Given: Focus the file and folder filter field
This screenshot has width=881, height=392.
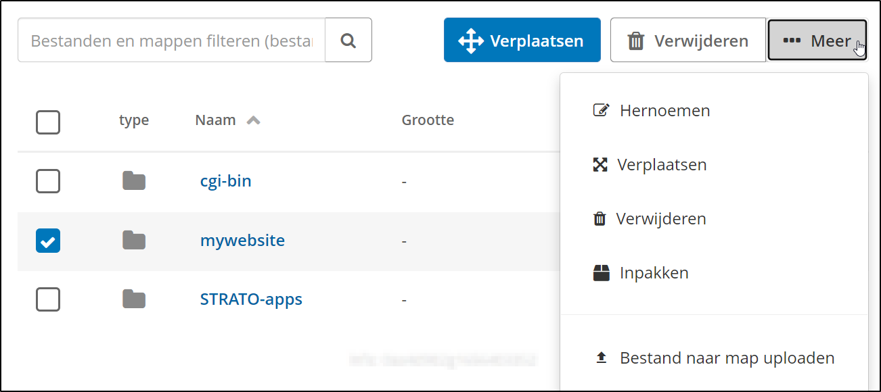Looking at the screenshot, I should click(172, 41).
